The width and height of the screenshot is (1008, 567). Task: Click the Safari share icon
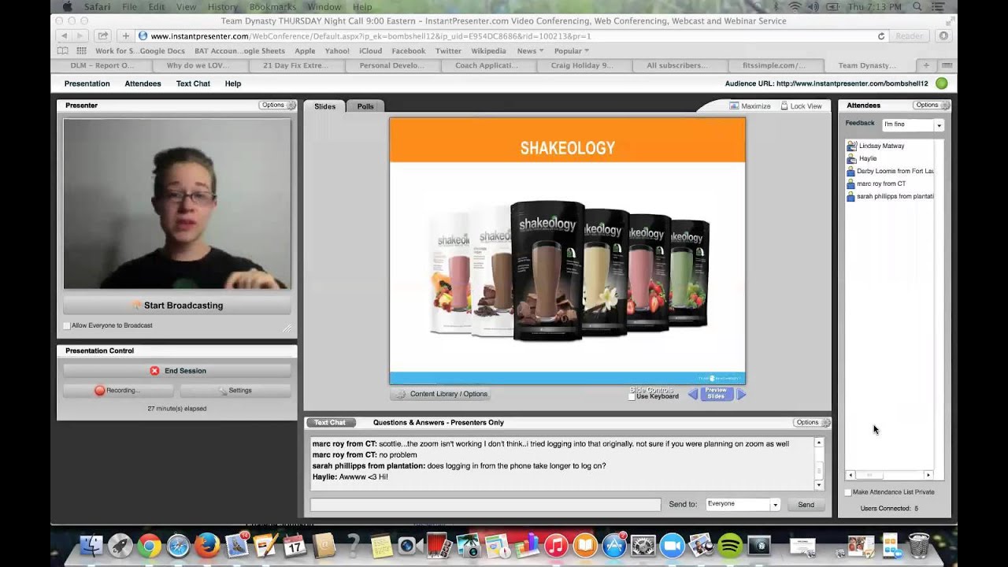[x=102, y=36]
